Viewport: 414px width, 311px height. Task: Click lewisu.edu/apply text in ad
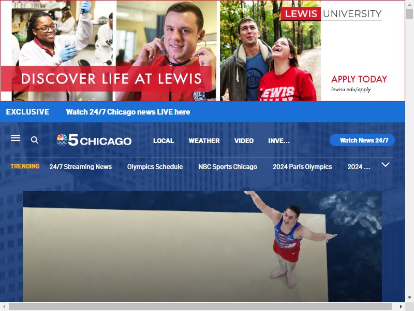[x=351, y=89]
